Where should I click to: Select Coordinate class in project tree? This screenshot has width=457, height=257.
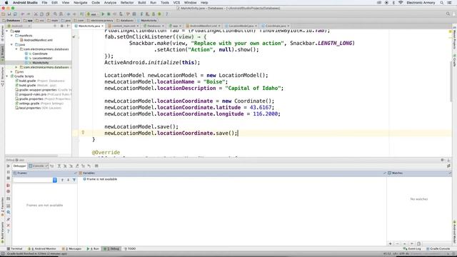[40, 54]
